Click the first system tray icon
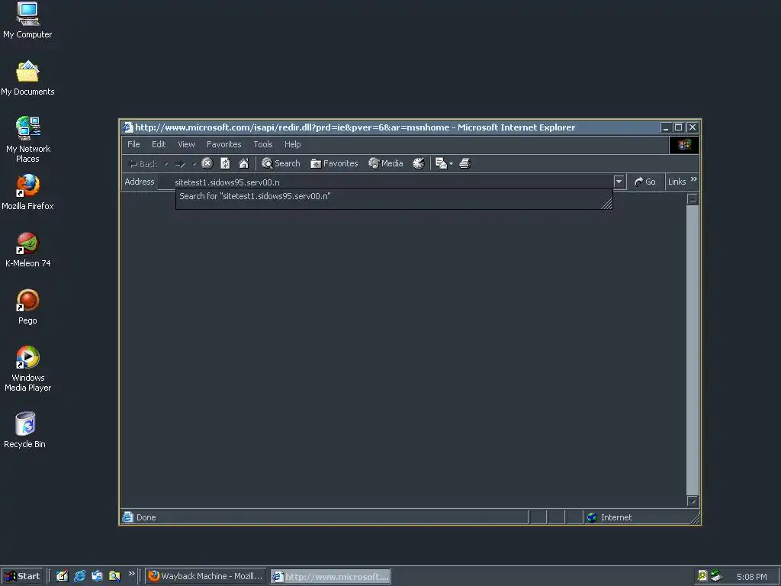 click(702, 576)
